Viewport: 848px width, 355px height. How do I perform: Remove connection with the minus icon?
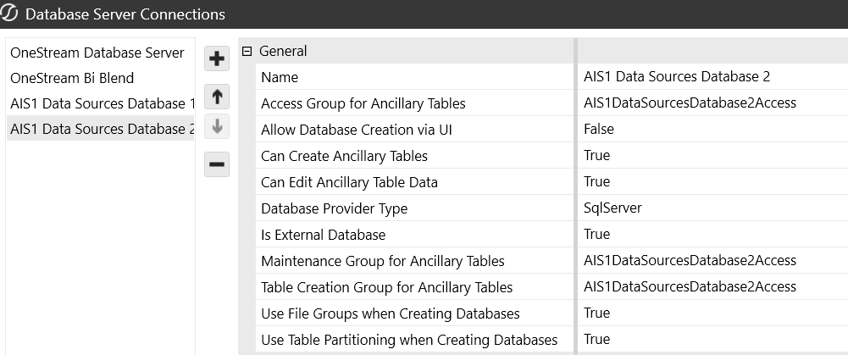[x=217, y=164]
